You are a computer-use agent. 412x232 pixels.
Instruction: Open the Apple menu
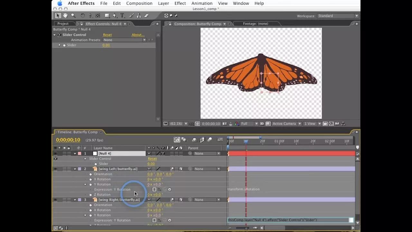(x=60, y=3)
